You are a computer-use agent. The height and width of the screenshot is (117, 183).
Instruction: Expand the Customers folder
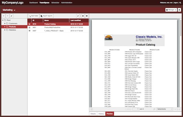[5, 23]
